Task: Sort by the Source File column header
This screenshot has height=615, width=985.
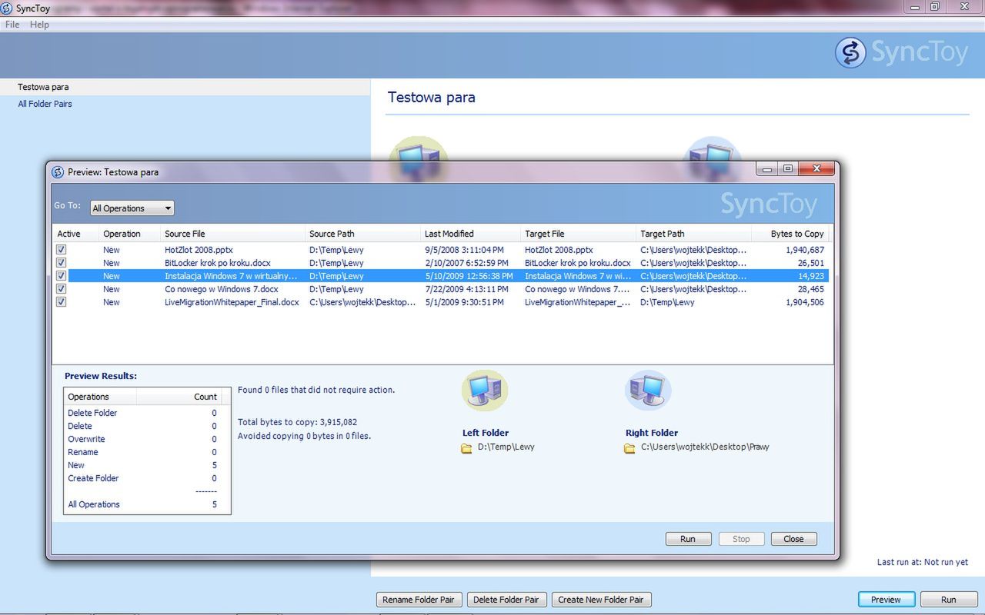Action: pos(232,234)
